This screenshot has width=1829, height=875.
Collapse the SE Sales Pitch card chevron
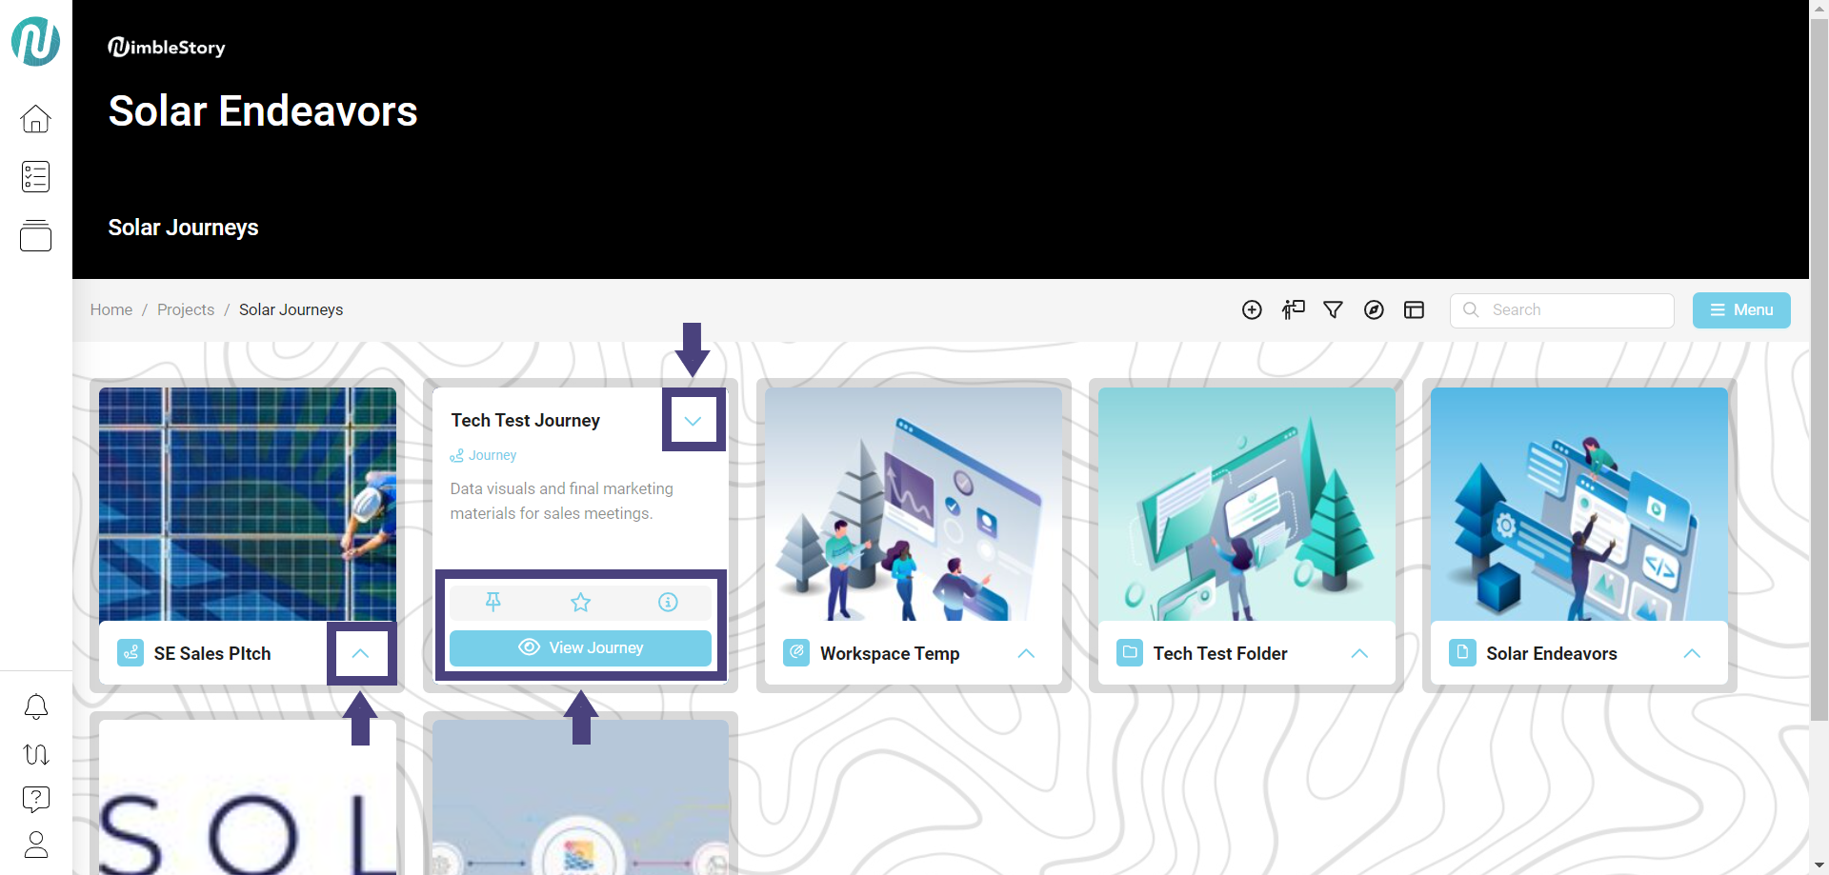pyautogui.click(x=361, y=653)
